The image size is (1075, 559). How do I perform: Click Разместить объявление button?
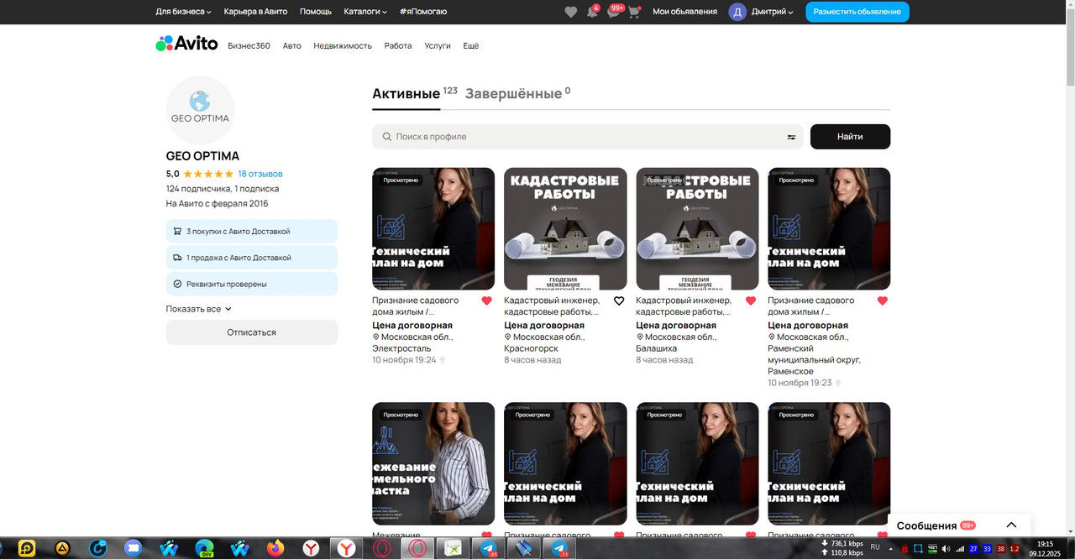857,12
